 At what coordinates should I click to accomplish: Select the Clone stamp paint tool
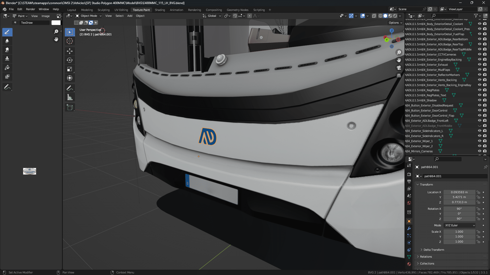click(x=7, y=59)
